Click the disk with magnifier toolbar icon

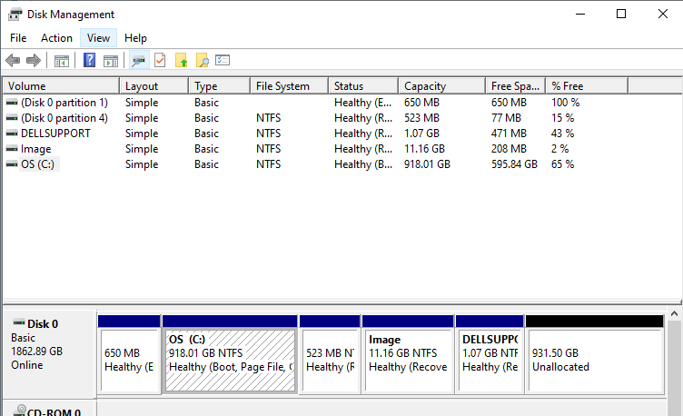tap(139, 61)
